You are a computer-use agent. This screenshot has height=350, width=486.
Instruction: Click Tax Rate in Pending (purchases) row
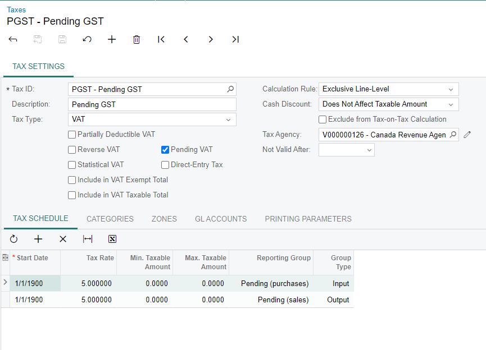88,283
